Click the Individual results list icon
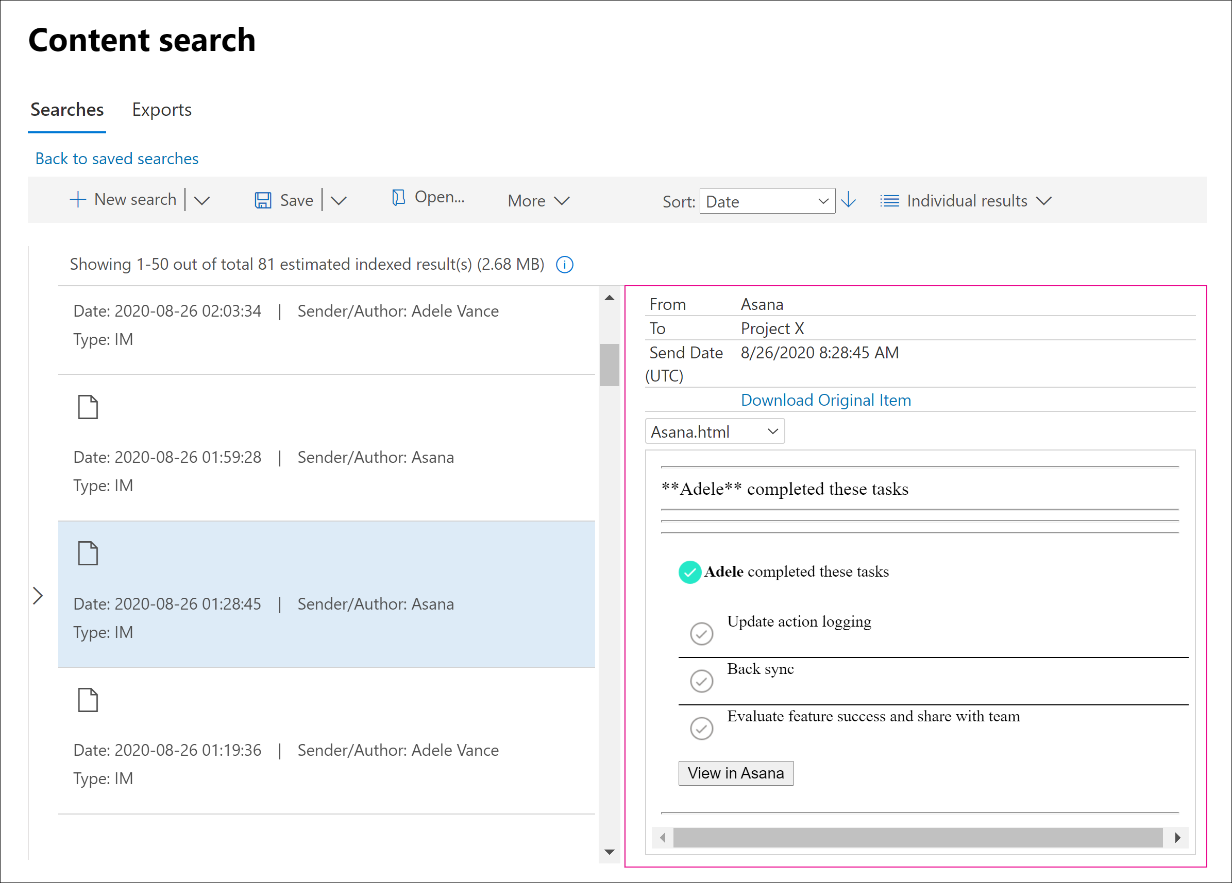Image resolution: width=1232 pixels, height=883 pixels. 889,201
